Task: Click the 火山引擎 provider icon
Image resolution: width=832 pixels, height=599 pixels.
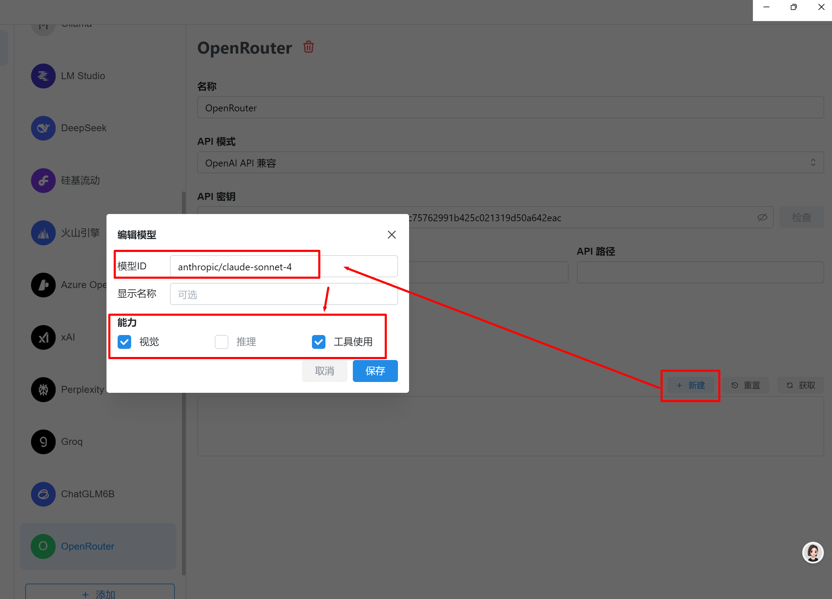Action: point(43,233)
